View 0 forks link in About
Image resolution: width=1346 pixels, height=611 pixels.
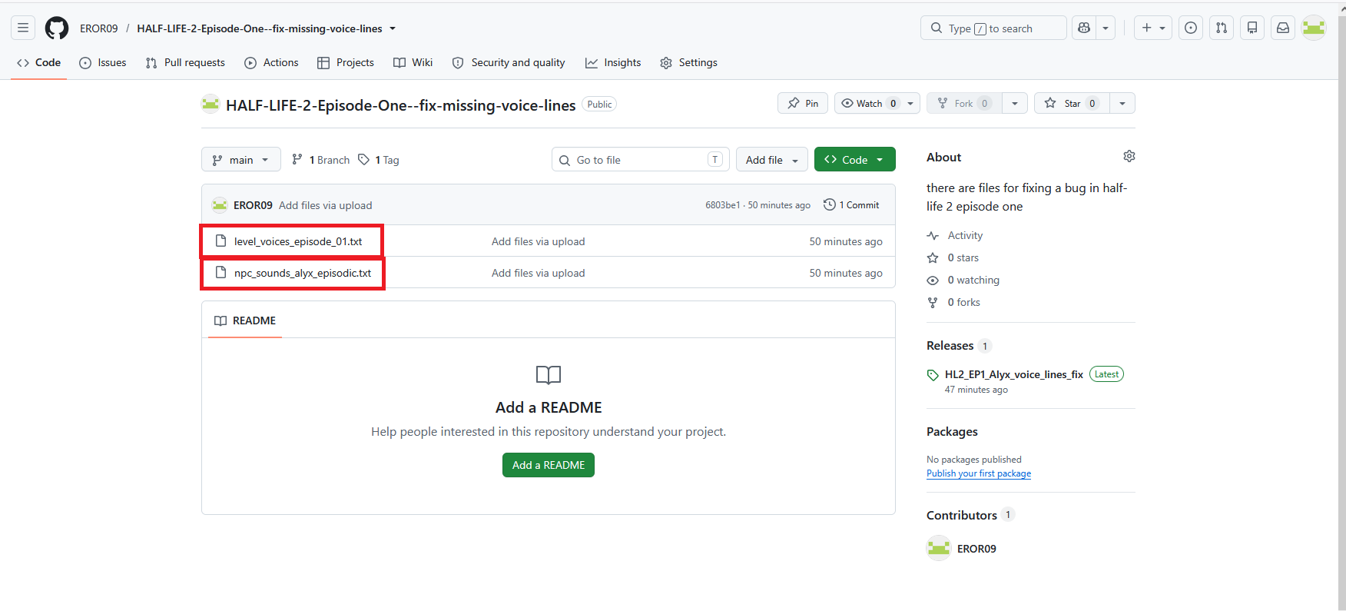coord(964,303)
